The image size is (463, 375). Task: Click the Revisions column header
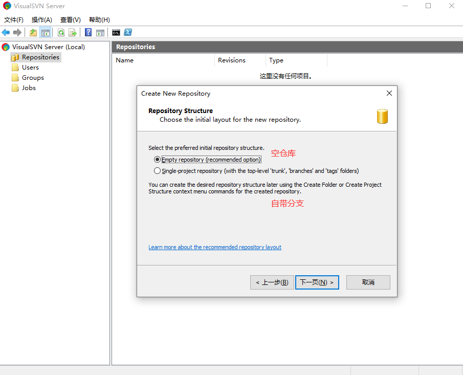(x=232, y=60)
